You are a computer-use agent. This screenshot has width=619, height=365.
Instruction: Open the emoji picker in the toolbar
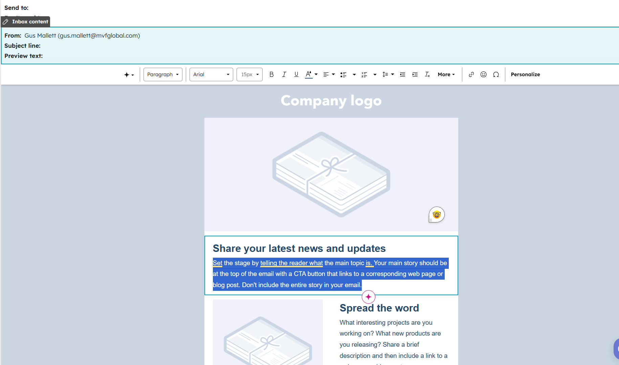click(x=483, y=74)
